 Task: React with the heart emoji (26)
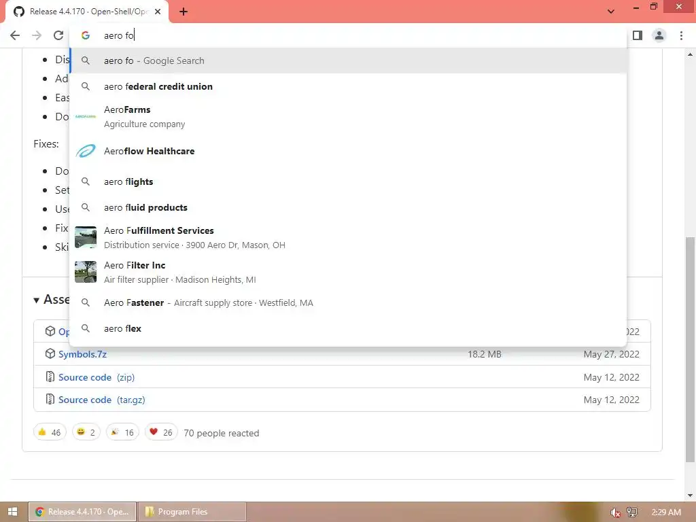pyautogui.click(x=161, y=432)
